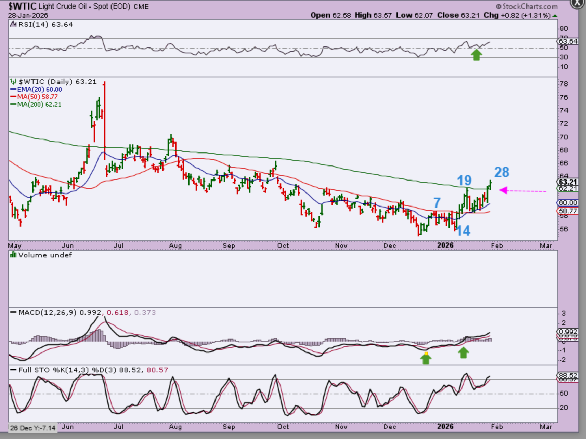
Task: Click the green change arrow after +1.31%
Action: coord(555,16)
